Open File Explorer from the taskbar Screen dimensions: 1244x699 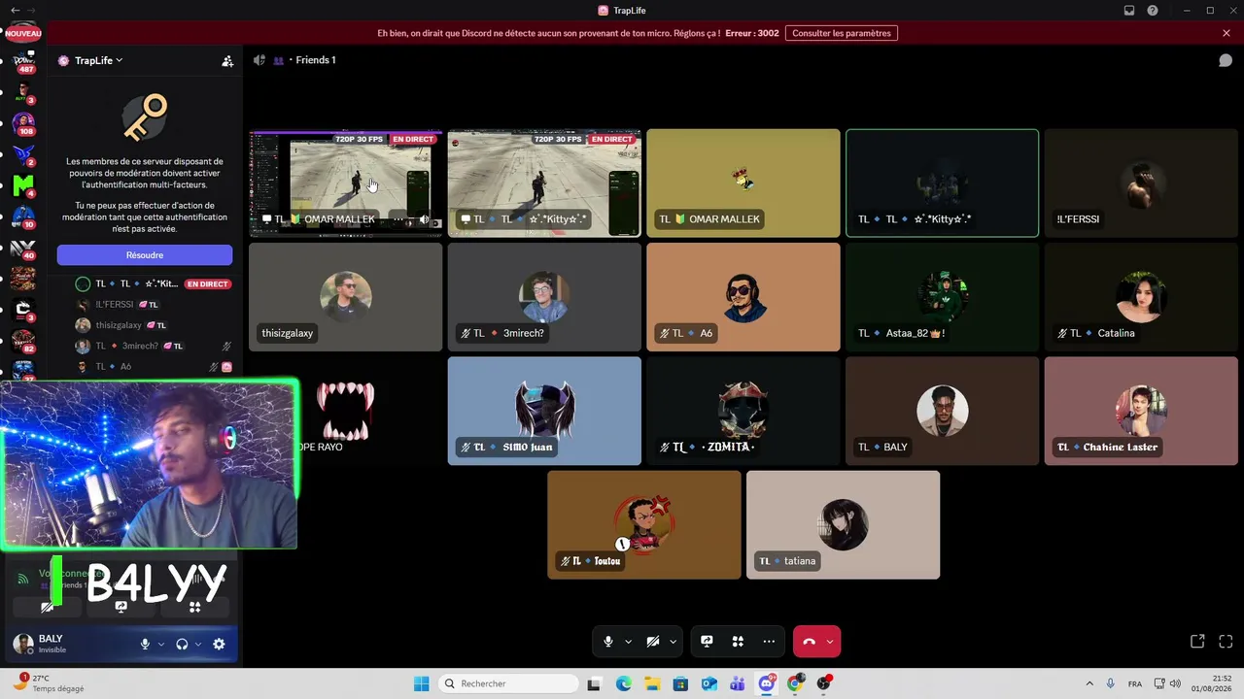tap(652, 683)
